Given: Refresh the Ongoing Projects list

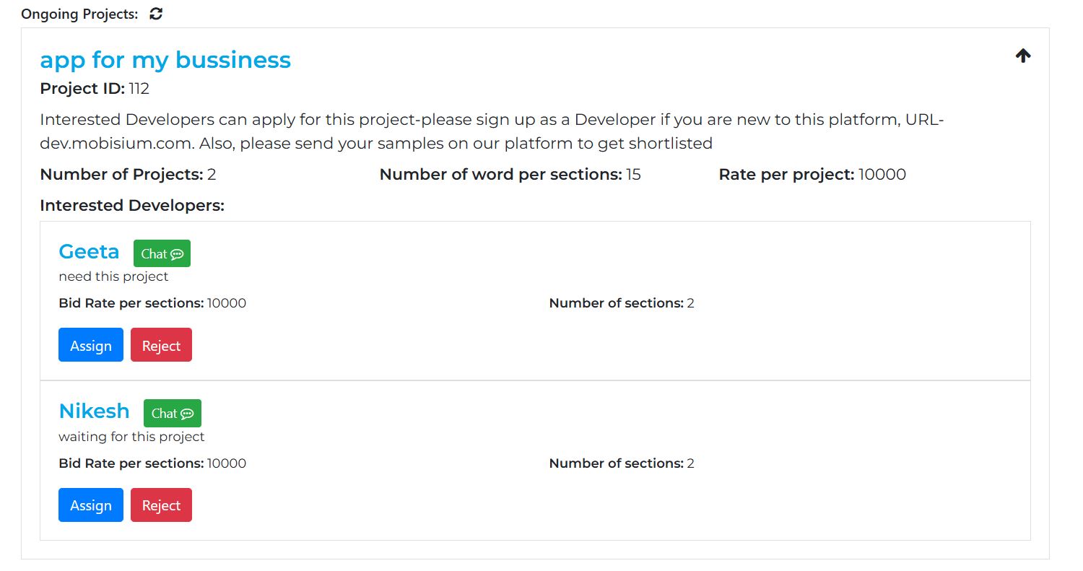Looking at the screenshot, I should [156, 14].
